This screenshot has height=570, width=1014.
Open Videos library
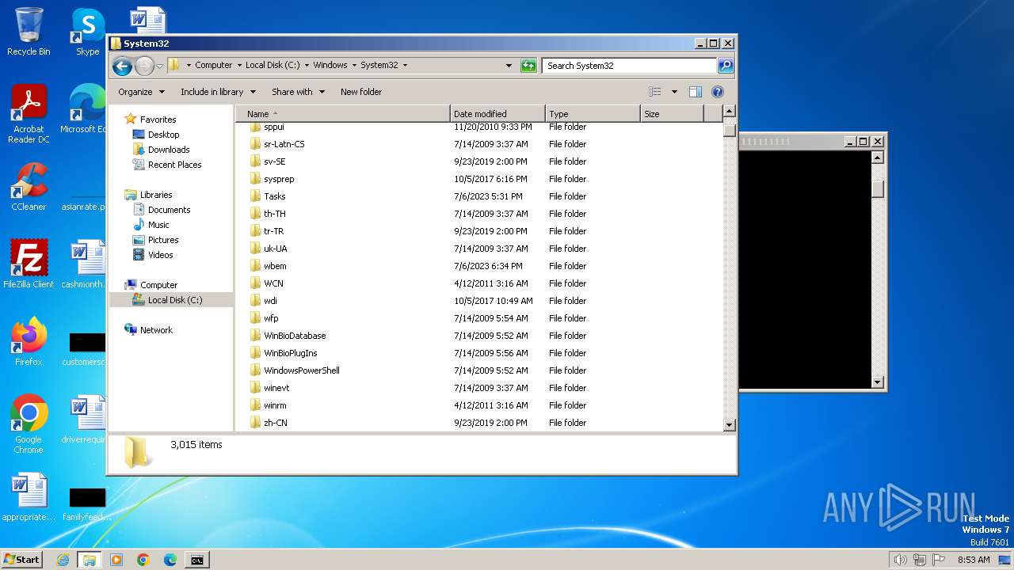(x=160, y=255)
